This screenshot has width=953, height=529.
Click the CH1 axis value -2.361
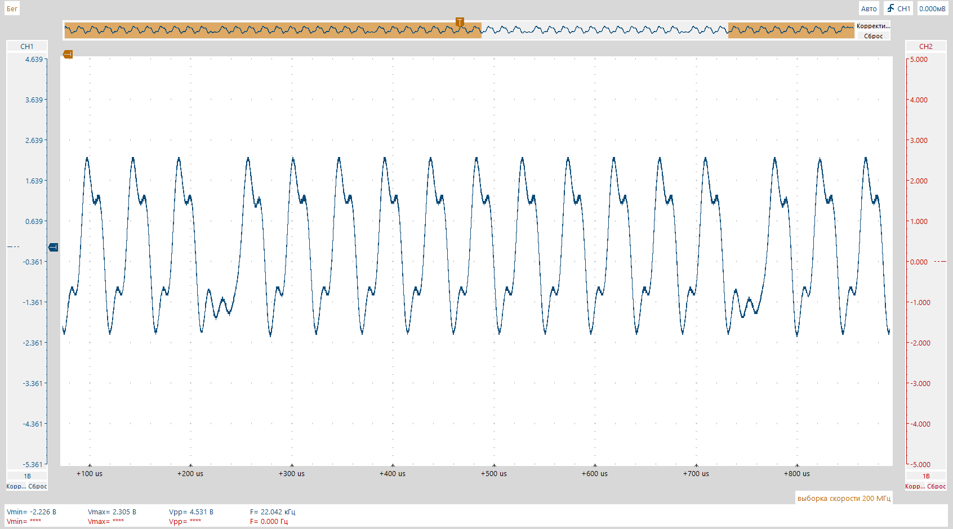pyautogui.click(x=33, y=343)
